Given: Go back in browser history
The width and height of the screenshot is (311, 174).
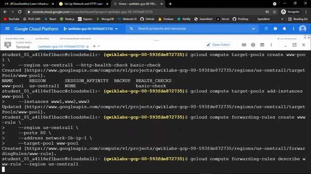Looking at the screenshot, I should [5, 12].
